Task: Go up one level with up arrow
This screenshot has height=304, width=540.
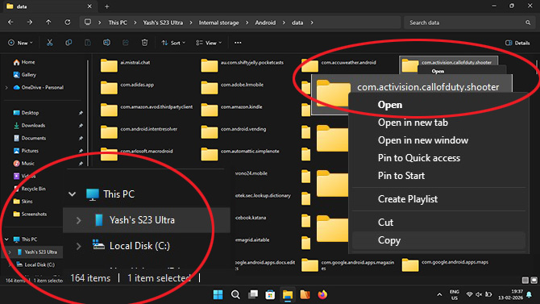Action: coord(48,23)
